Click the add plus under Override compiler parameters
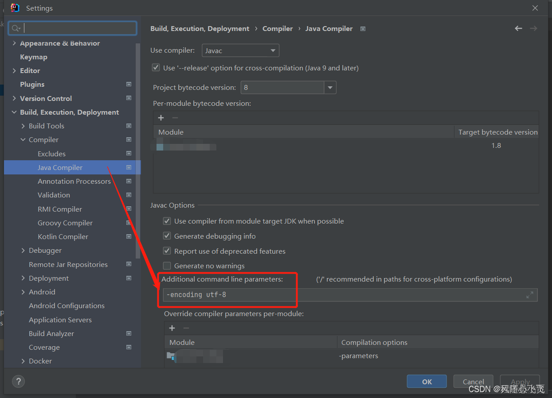This screenshot has height=398, width=552. point(172,328)
